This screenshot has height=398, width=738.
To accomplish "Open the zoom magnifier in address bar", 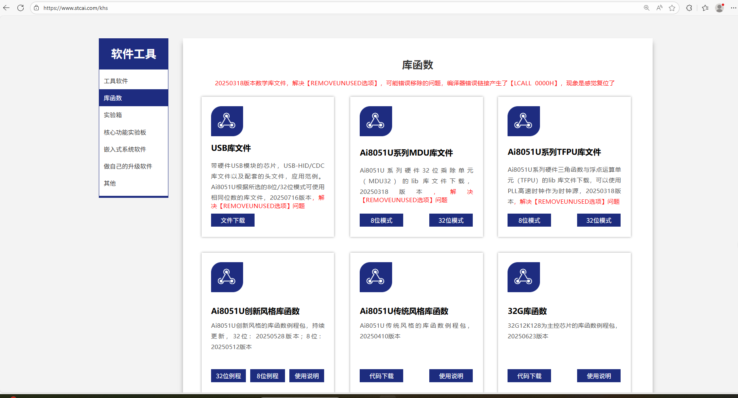I will coord(647,8).
